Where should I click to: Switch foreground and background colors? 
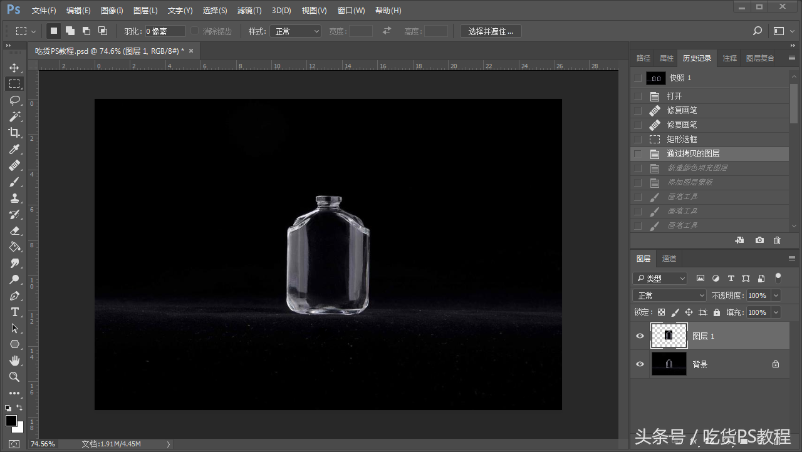(x=19, y=408)
